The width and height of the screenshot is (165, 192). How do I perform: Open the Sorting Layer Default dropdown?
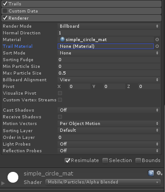click(109, 130)
